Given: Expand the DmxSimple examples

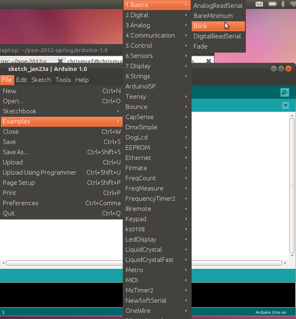Looking at the screenshot, I should click(157, 127).
